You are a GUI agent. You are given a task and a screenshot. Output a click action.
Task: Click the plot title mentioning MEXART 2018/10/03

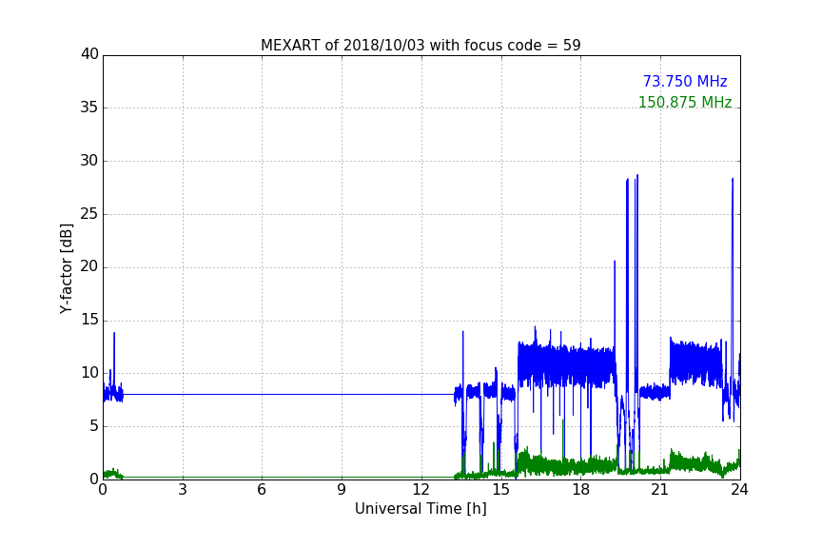pyautogui.click(x=421, y=45)
